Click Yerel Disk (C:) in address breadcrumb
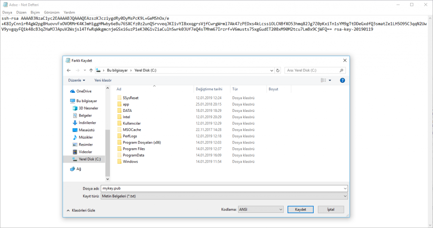 coord(145,71)
